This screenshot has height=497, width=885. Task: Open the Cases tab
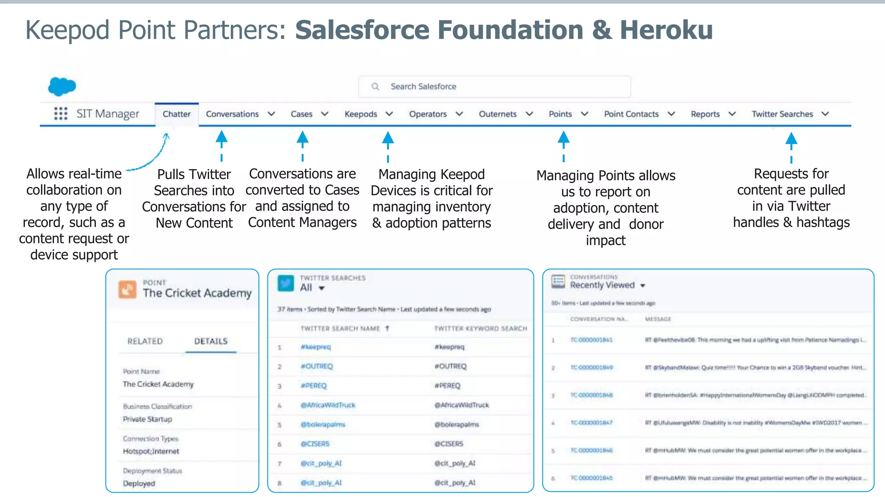[301, 114]
